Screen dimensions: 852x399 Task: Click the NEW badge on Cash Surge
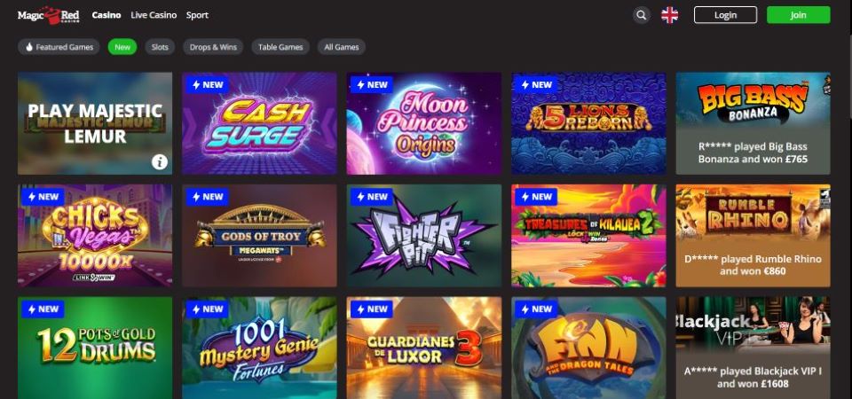pyautogui.click(x=208, y=85)
